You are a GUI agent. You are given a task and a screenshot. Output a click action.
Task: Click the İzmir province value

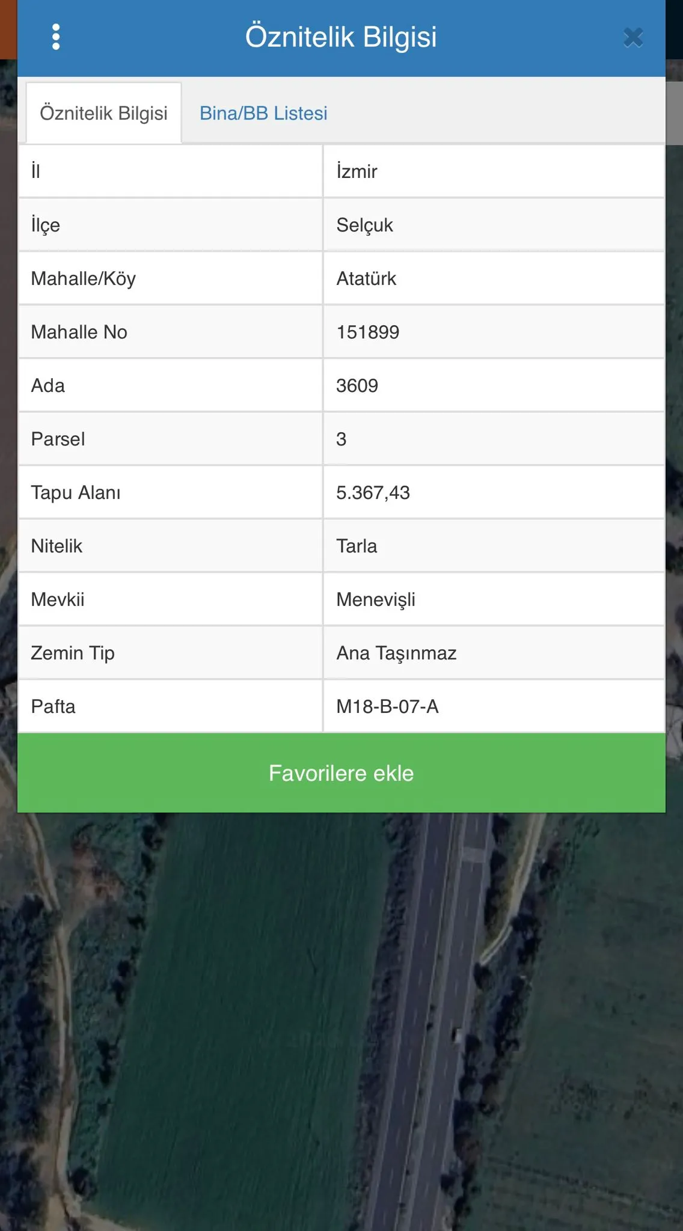click(357, 171)
